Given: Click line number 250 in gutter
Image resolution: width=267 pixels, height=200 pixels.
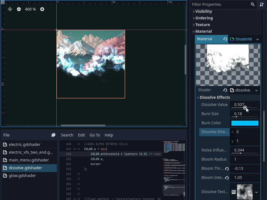Looking at the screenshot, I should (x=69, y=154).
